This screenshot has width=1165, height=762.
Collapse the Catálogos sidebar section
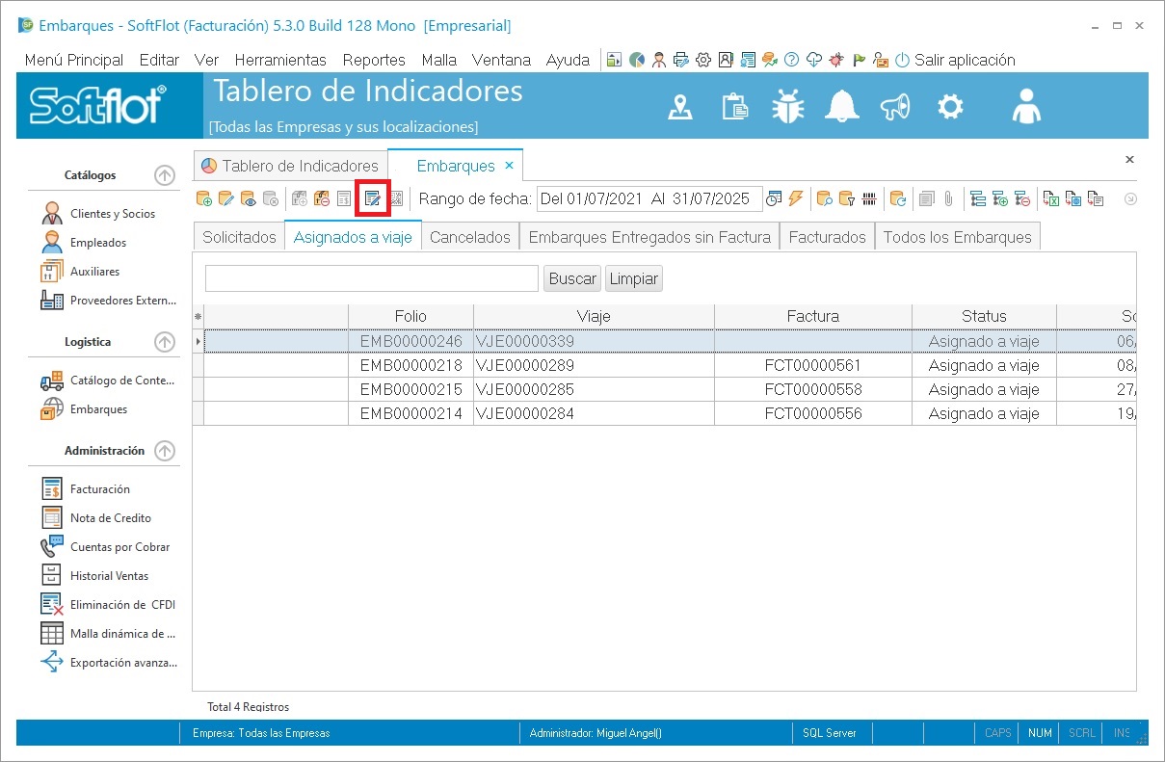(x=165, y=175)
